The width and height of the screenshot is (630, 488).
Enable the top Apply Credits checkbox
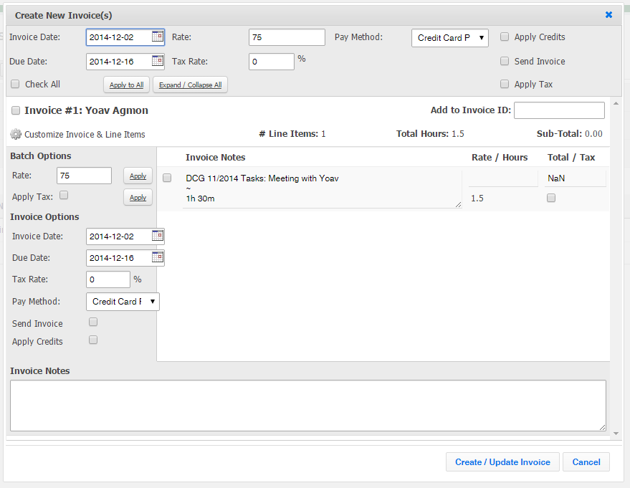click(505, 37)
